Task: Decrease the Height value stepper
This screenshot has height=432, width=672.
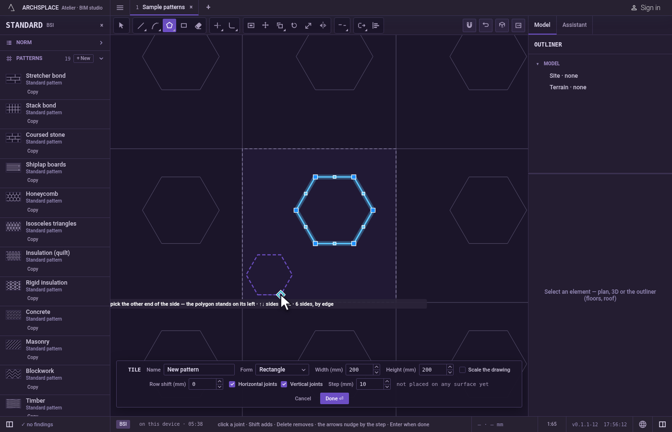Action: coord(450,372)
